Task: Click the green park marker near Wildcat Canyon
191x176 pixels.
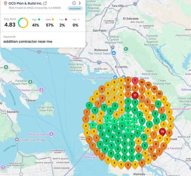Action: [x=126, y=49]
